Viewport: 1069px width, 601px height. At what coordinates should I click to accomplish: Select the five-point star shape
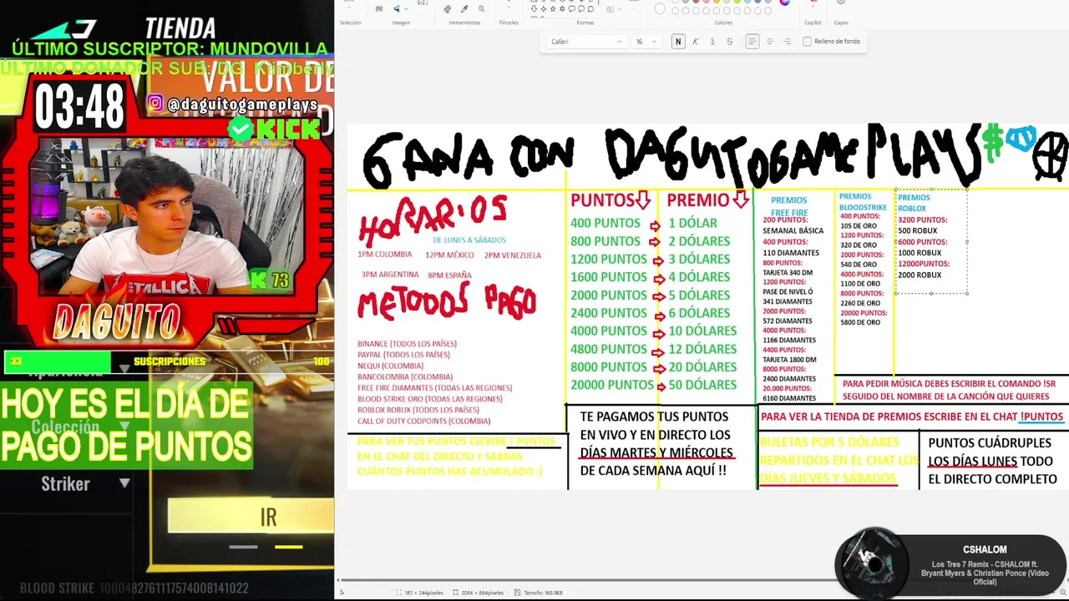(x=553, y=8)
